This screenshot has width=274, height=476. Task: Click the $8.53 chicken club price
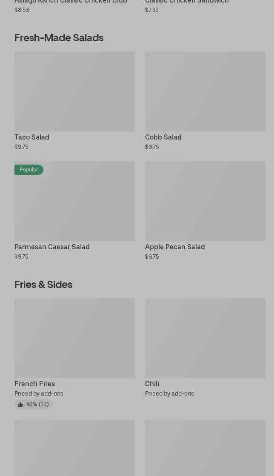[x=22, y=10]
